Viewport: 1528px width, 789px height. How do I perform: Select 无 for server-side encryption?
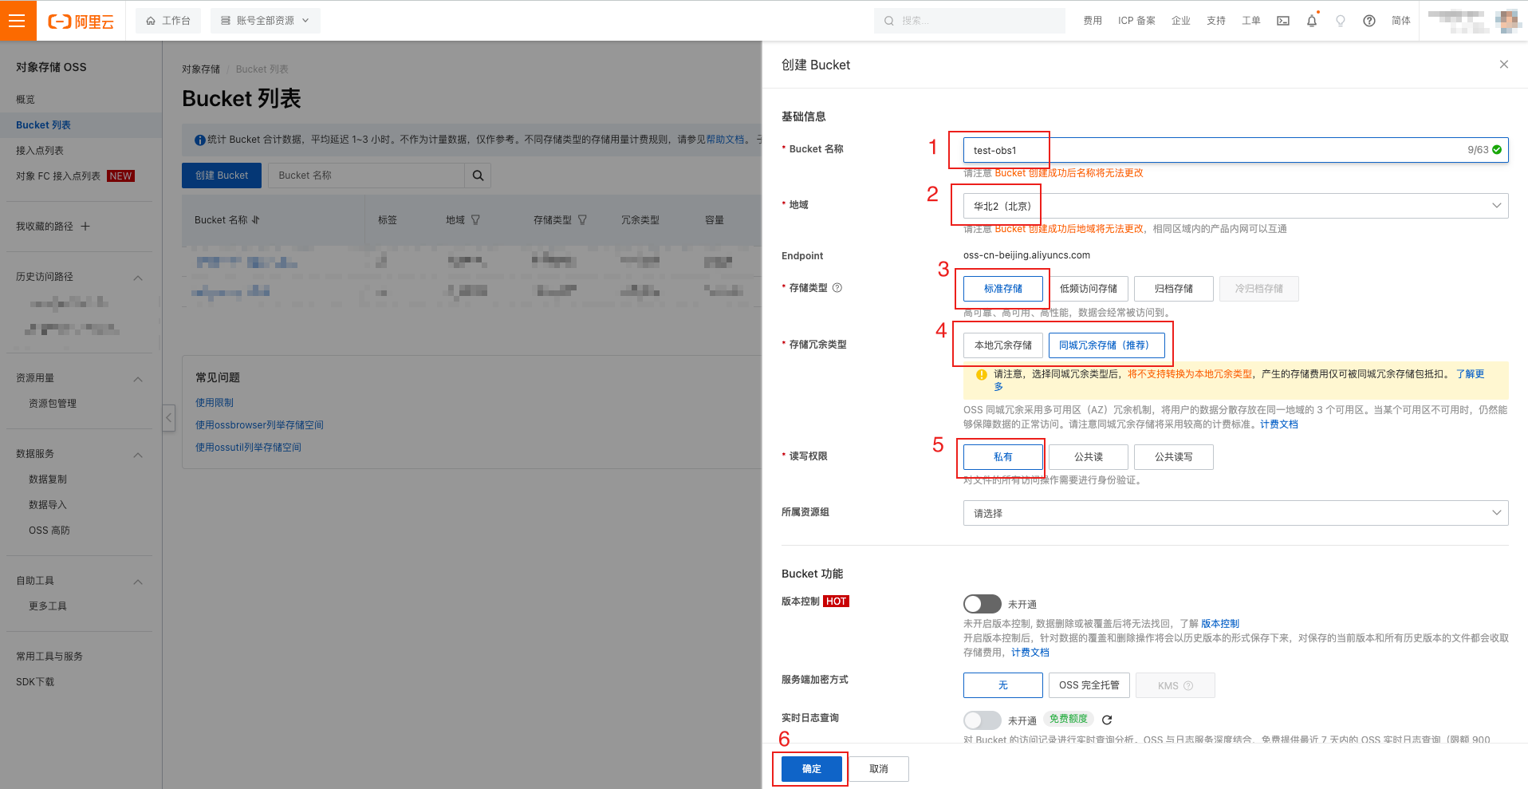[x=1003, y=685]
